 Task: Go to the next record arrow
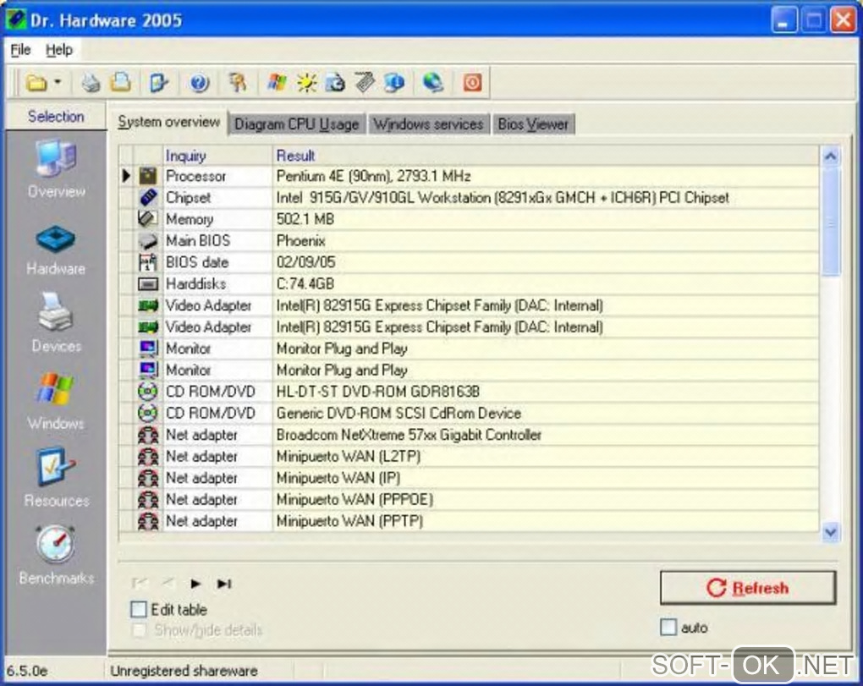195,583
